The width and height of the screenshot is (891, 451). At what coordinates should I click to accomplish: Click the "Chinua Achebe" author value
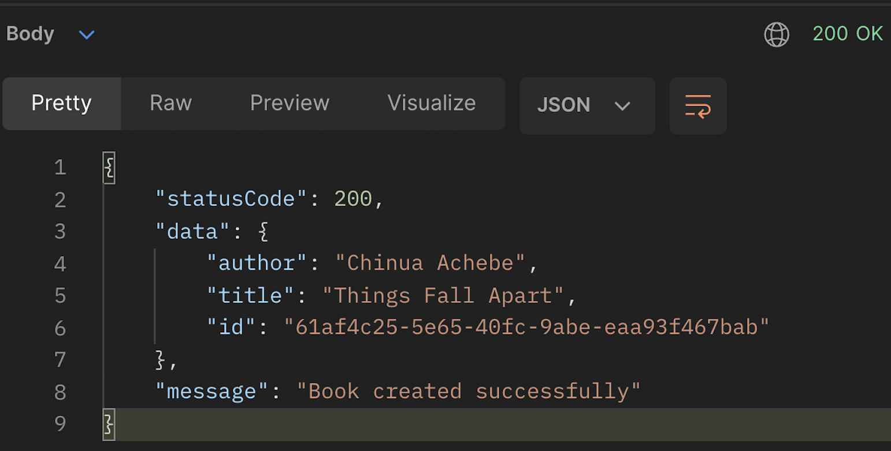point(430,264)
